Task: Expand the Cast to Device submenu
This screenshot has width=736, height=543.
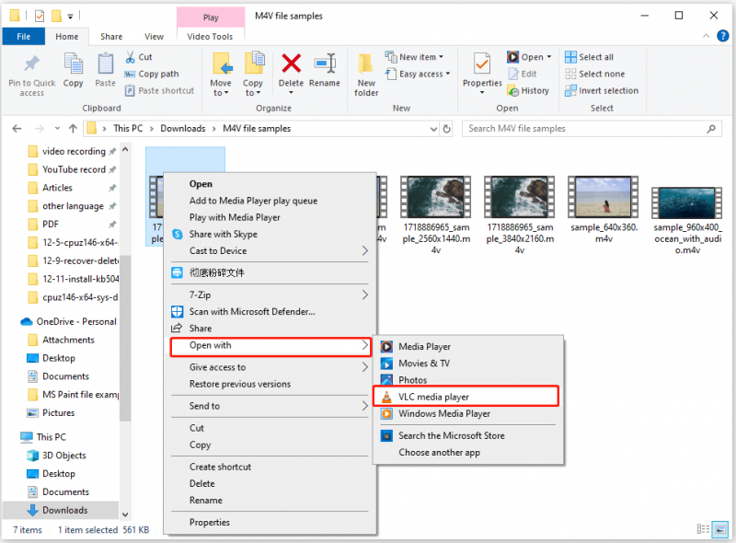Action: (364, 251)
